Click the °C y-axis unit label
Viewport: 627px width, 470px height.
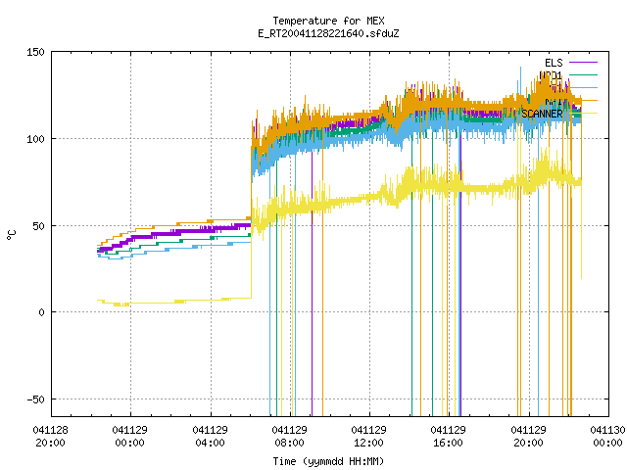12,235
